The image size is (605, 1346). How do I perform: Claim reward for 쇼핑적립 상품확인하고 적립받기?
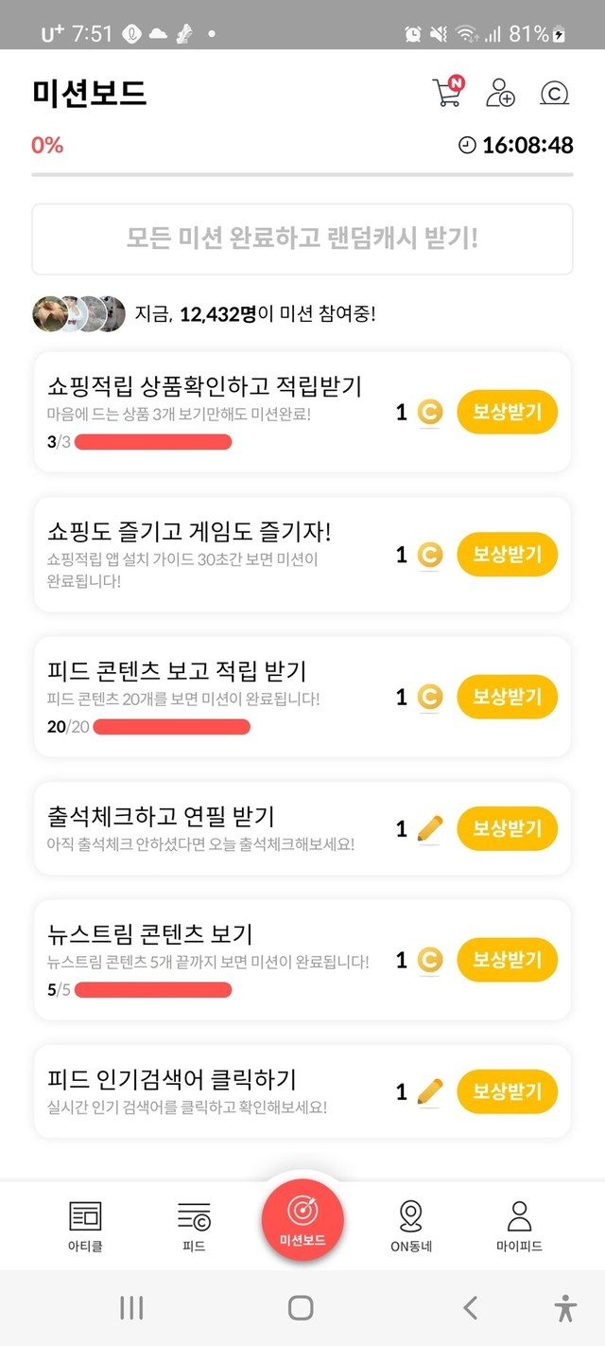[507, 413]
